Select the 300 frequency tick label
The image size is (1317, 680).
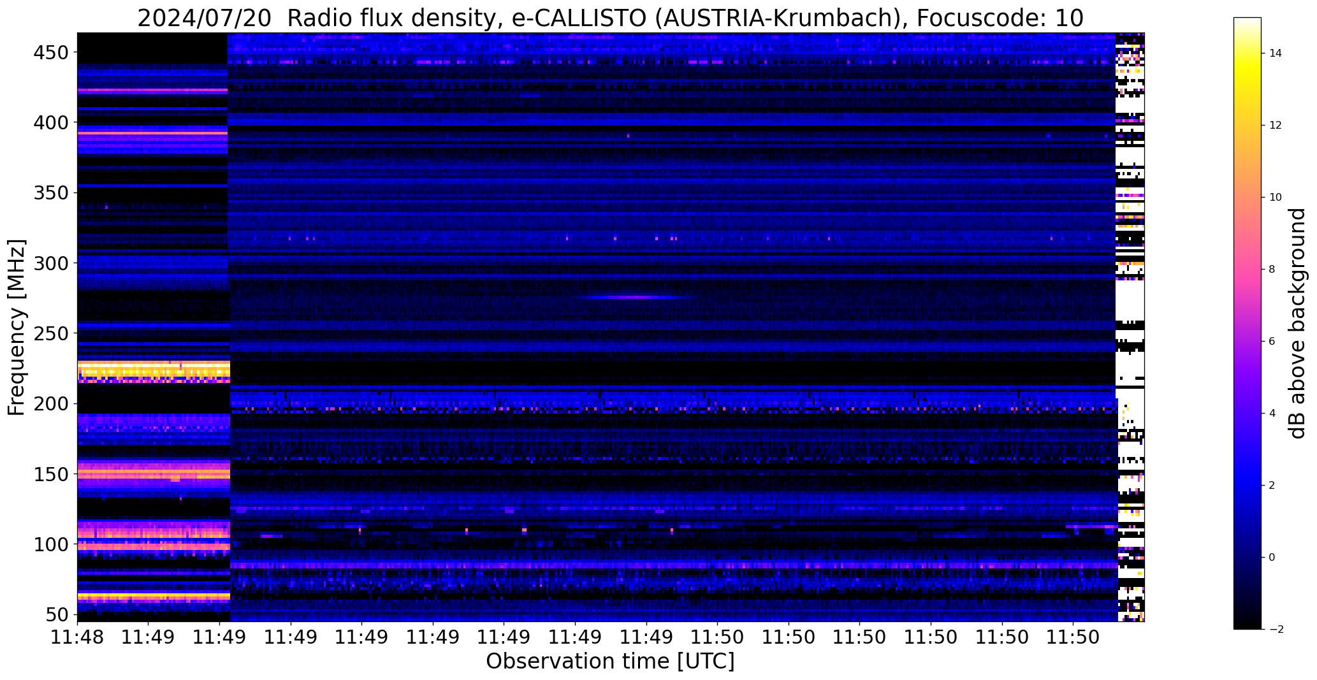click(x=52, y=263)
